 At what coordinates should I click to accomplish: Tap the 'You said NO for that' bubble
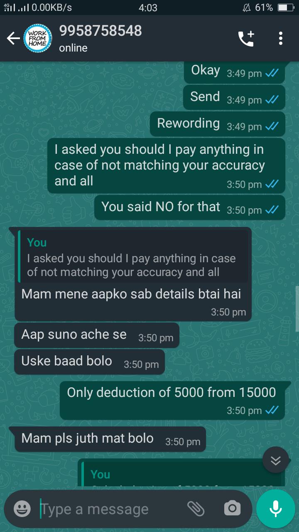(190, 207)
